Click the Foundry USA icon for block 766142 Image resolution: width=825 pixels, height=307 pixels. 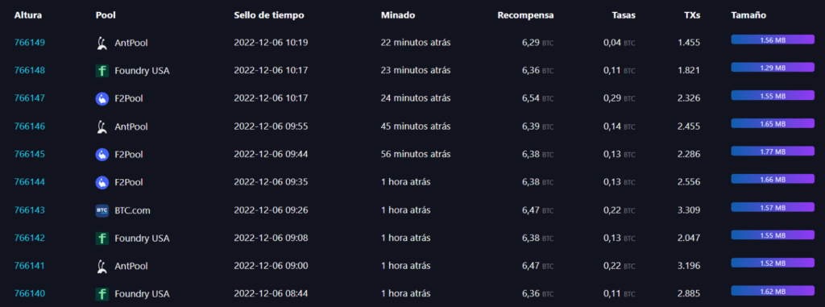[x=102, y=238]
